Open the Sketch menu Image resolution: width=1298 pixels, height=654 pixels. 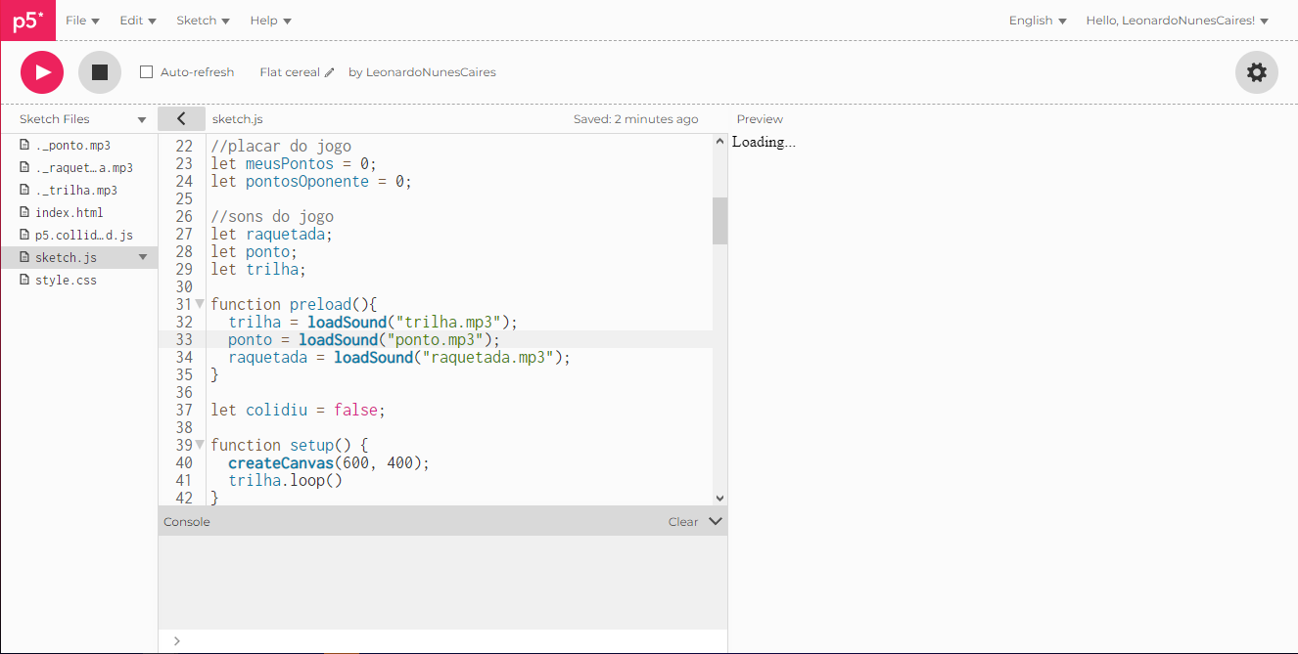click(203, 21)
